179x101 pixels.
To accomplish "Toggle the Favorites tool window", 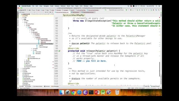I will (18, 81).
